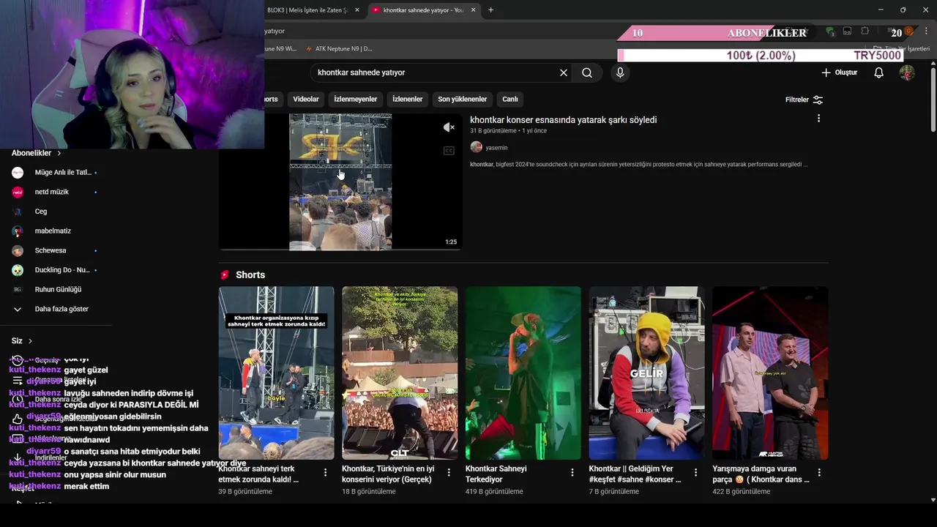Toggle captions CC on video preview
This screenshot has width=937, height=527.
tap(449, 151)
